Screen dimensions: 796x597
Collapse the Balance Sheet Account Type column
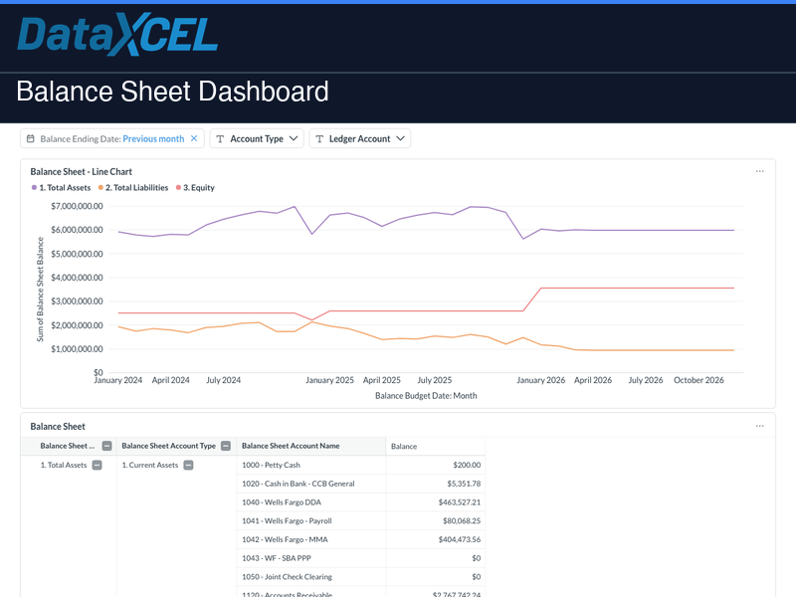tap(225, 446)
